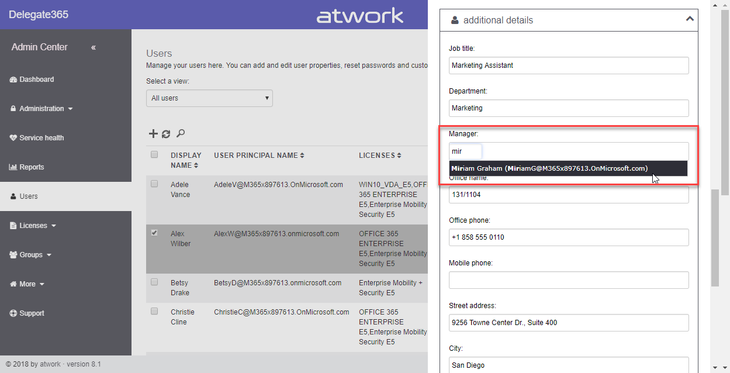The width and height of the screenshot is (730, 373).
Task: Uncheck the Alex Wilber row checkbox
Action: [x=154, y=233]
